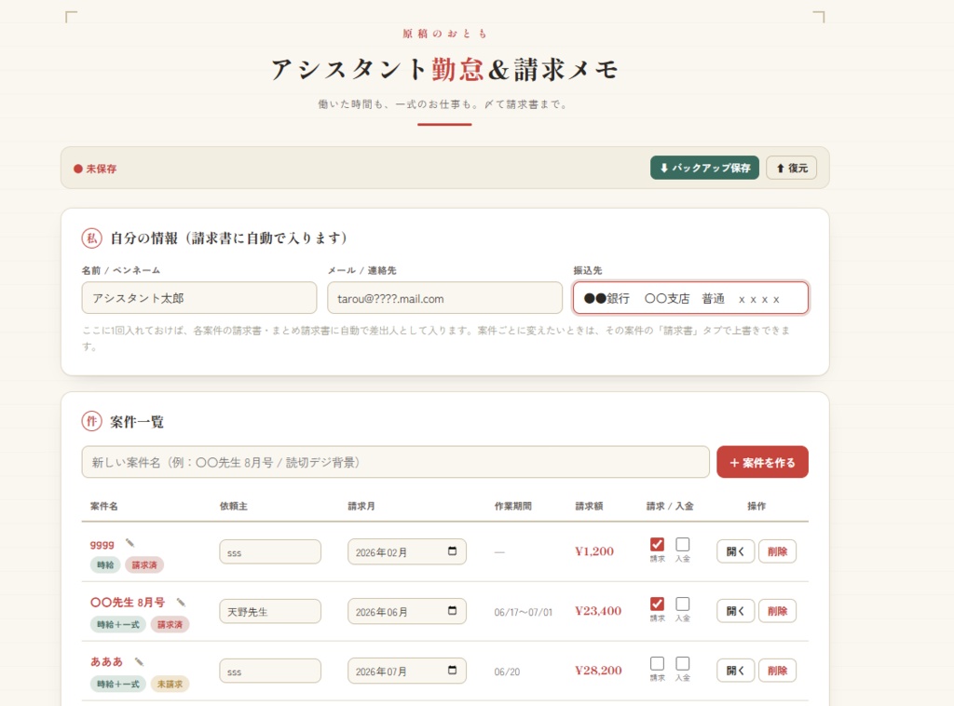Viewport: 954px width, 706px height.
Task: Click the amount ¥28,200
Action: tap(598, 671)
